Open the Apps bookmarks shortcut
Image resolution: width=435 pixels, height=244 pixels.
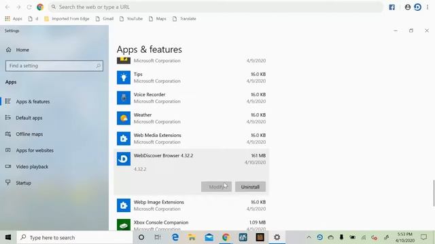tap(14, 18)
